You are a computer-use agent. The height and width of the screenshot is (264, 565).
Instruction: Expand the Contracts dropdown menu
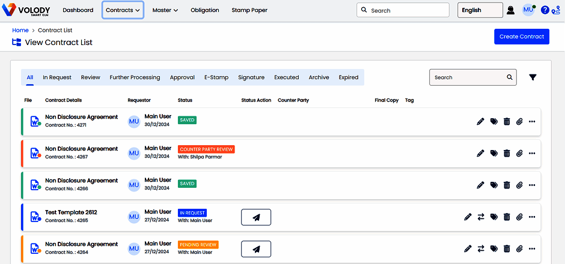coord(123,10)
